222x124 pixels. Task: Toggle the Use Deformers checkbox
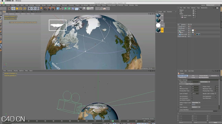pos(215,98)
